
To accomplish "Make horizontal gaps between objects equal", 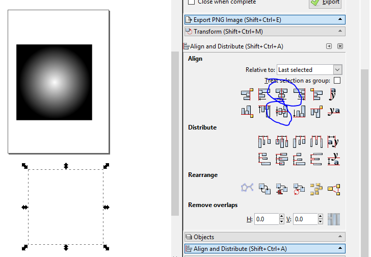I will click(316, 142).
